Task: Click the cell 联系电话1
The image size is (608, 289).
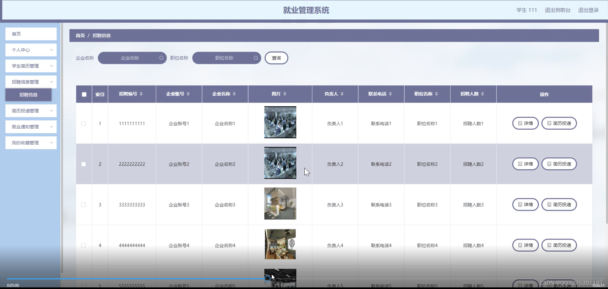Action: (381, 124)
